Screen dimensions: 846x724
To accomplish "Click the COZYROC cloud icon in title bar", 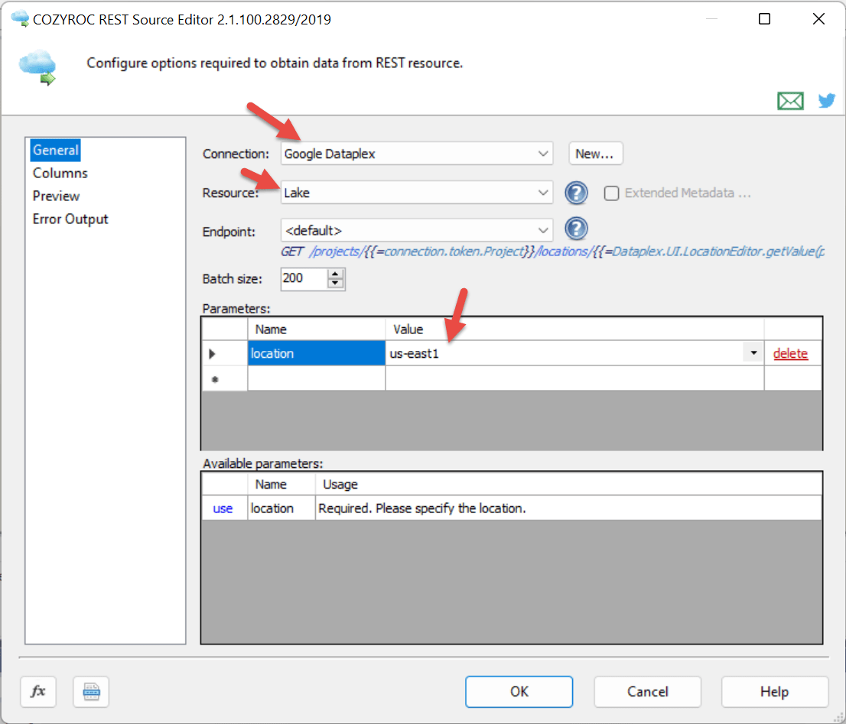I will (20, 19).
